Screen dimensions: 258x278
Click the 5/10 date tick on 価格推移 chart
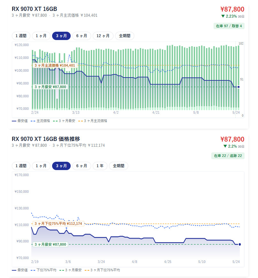point(202,262)
